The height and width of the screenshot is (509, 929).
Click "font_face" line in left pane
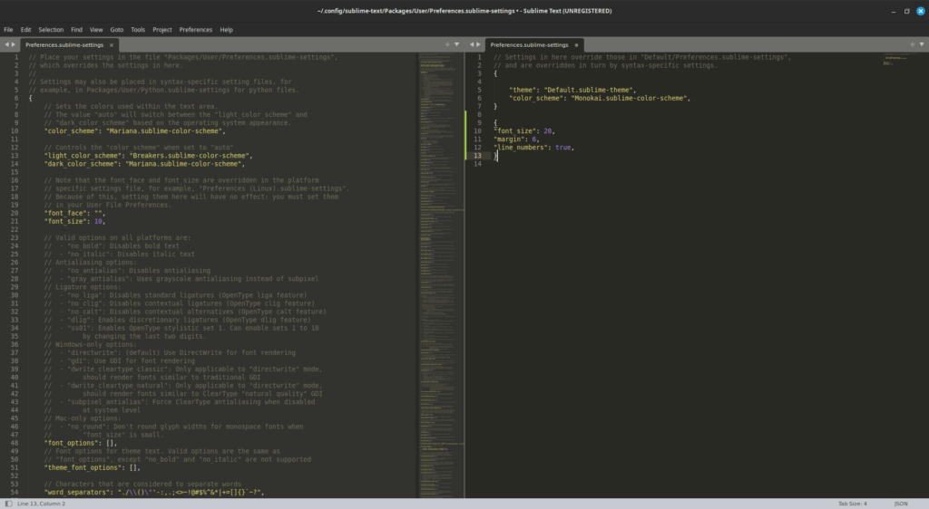pos(74,214)
